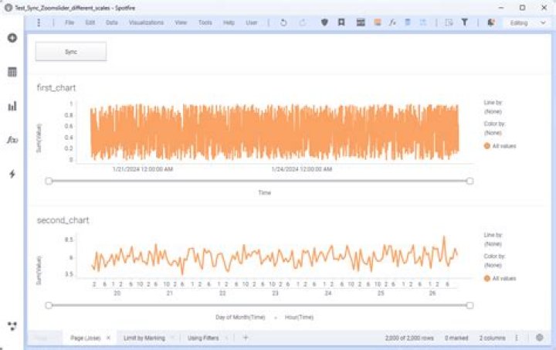Click the status bar globe icon
Screen dimensions: 556x350
pyautogui.click(x=539, y=338)
